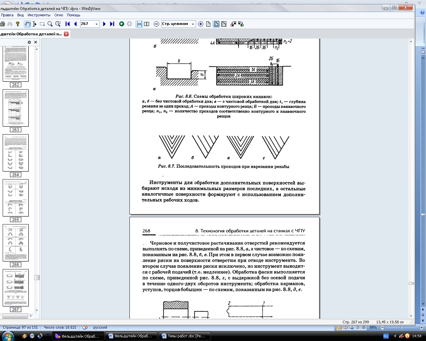Go to the next page
The width and height of the screenshot is (426, 341).
point(105,24)
